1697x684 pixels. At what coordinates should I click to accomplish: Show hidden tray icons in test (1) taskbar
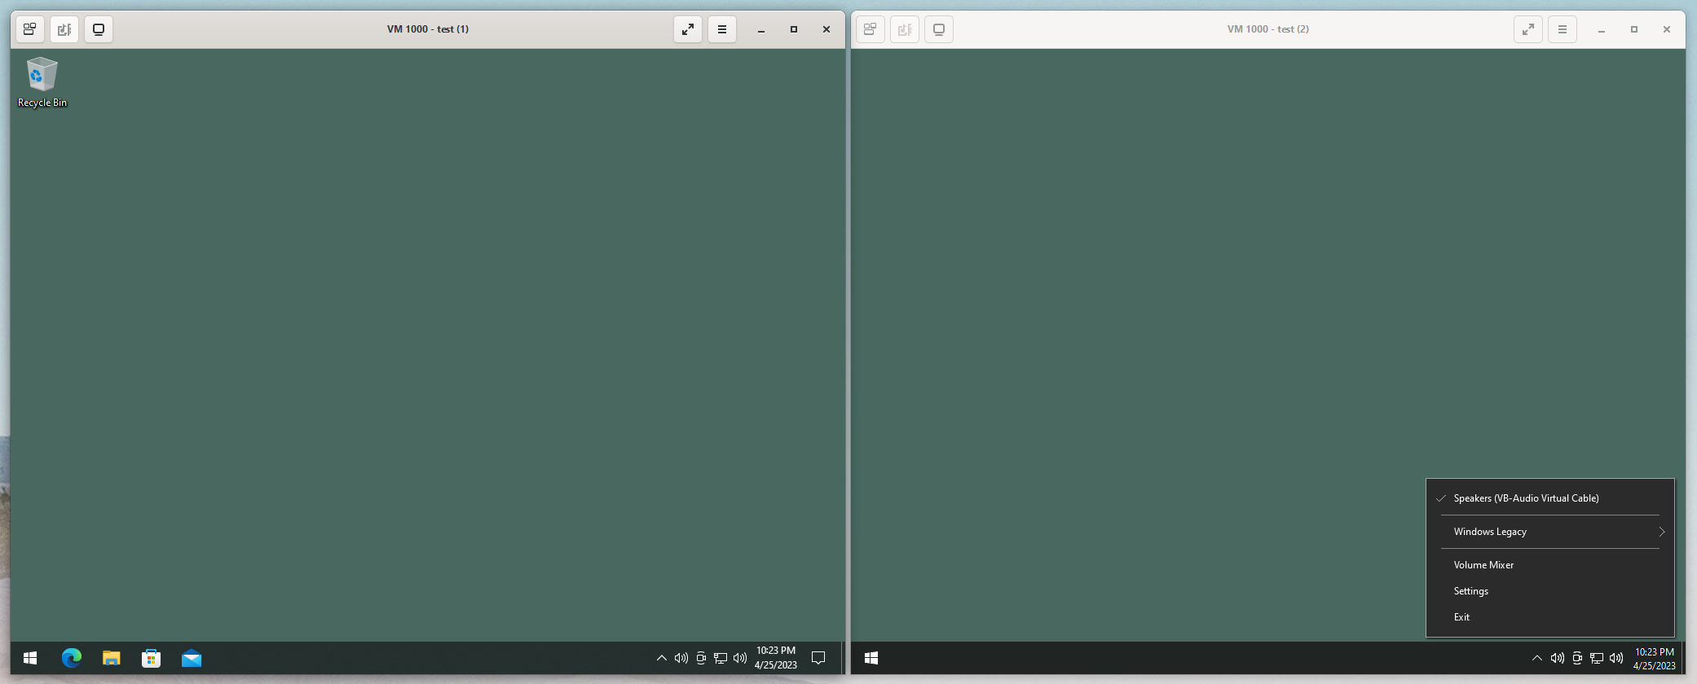662,658
